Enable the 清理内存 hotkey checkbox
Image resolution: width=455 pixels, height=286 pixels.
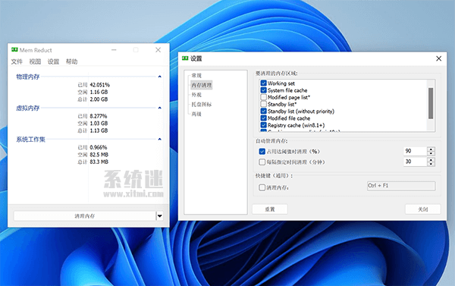[262, 187]
